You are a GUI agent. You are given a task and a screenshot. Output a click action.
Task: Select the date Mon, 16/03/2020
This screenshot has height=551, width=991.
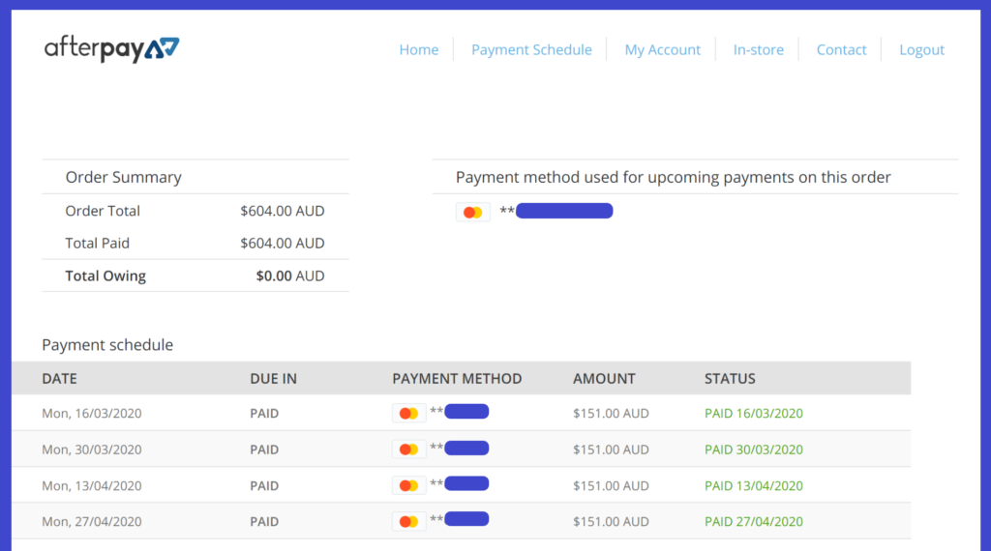92,414
